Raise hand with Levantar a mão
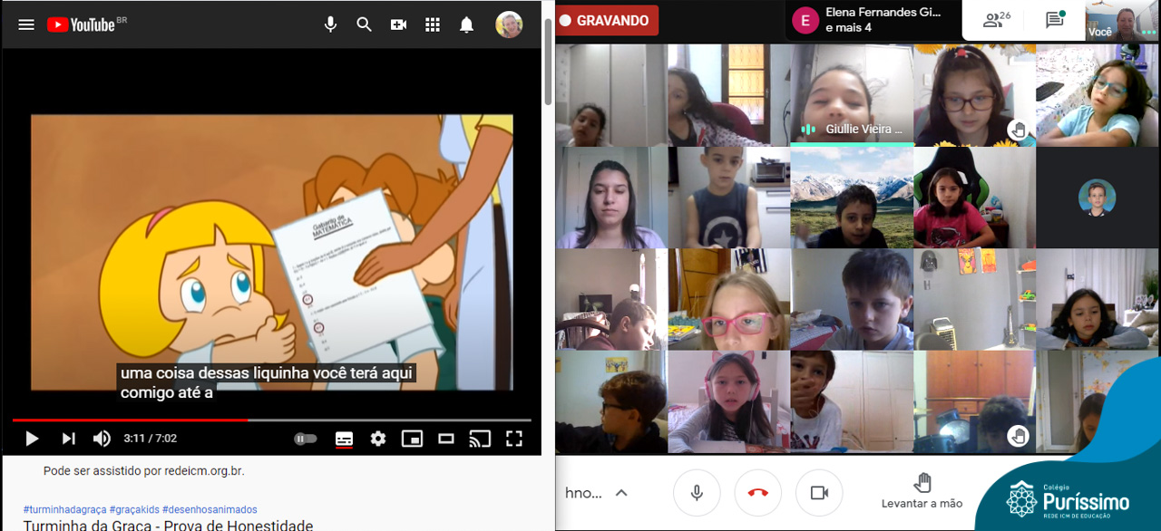 pyautogui.click(x=922, y=490)
